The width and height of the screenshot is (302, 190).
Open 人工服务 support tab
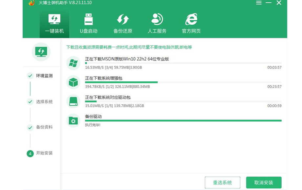pos(157,24)
